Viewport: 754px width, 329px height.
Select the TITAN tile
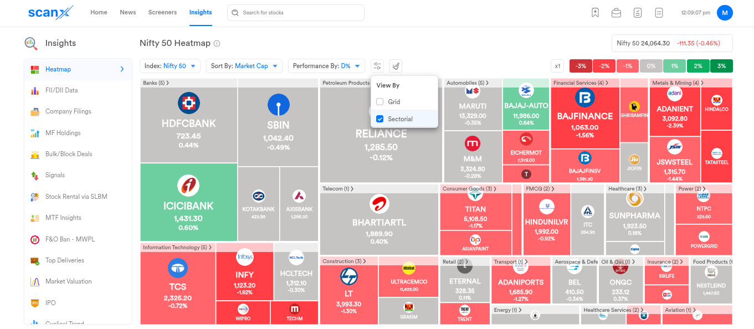(x=475, y=211)
